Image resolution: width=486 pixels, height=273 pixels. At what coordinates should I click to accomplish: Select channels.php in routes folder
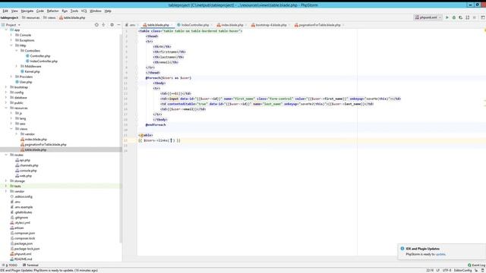tap(29, 165)
